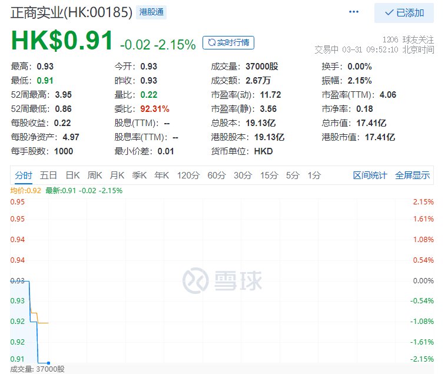Click the 市盈率(动) value 11.72

[x=270, y=95]
